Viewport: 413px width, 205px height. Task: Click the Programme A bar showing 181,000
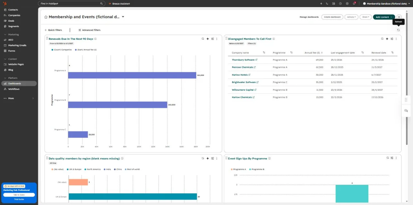pyautogui.click(x=132, y=75)
